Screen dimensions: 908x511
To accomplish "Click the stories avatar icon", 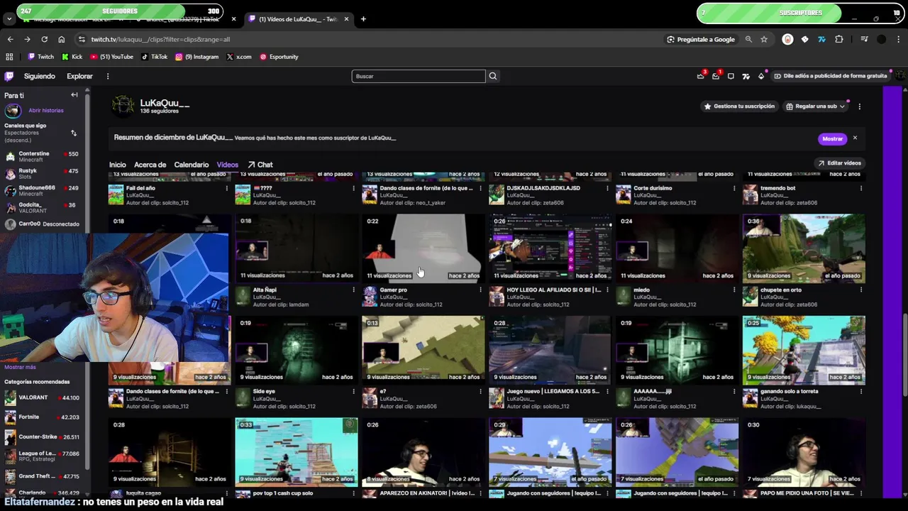I will [13, 111].
